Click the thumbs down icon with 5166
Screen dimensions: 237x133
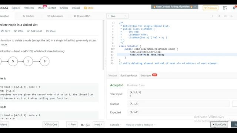(x=15, y=31)
